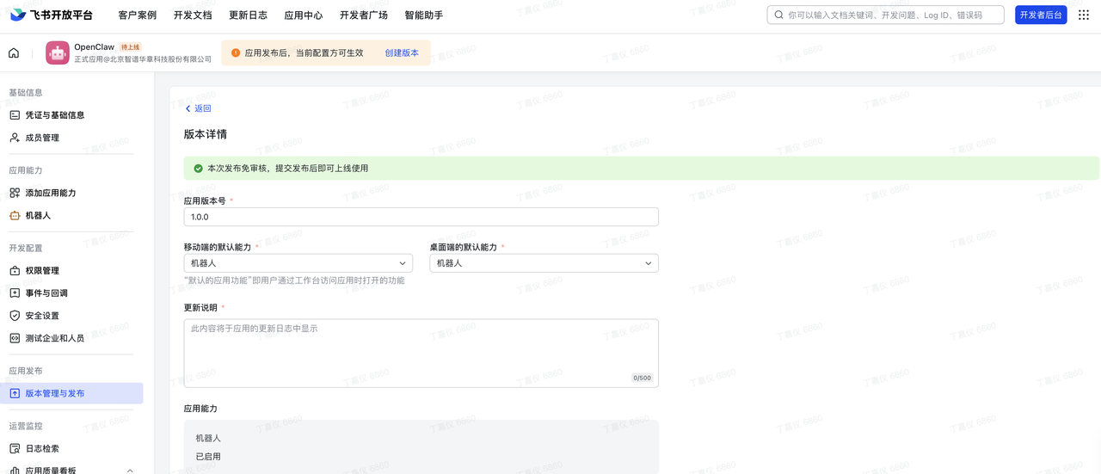This screenshot has height=474, width=1101.
Task: Open the 机器人 sidebar item
Action: (x=38, y=216)
